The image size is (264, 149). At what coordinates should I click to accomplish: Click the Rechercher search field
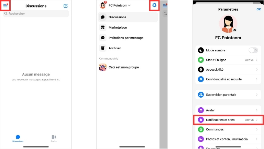coord(36,14)
